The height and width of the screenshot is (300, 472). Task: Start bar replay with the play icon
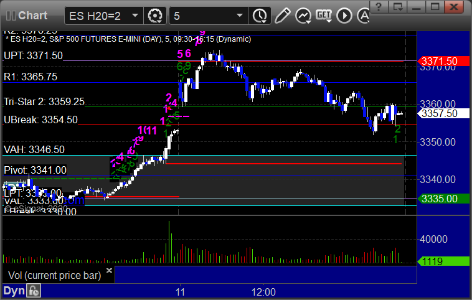coord(344,16)
